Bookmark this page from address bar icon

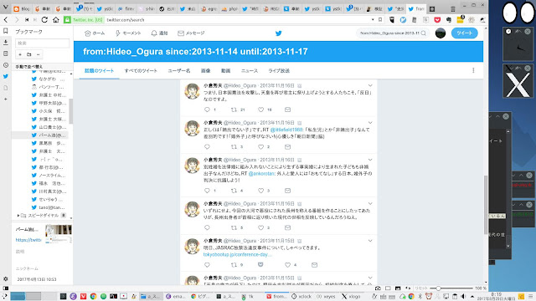(379, 20)
